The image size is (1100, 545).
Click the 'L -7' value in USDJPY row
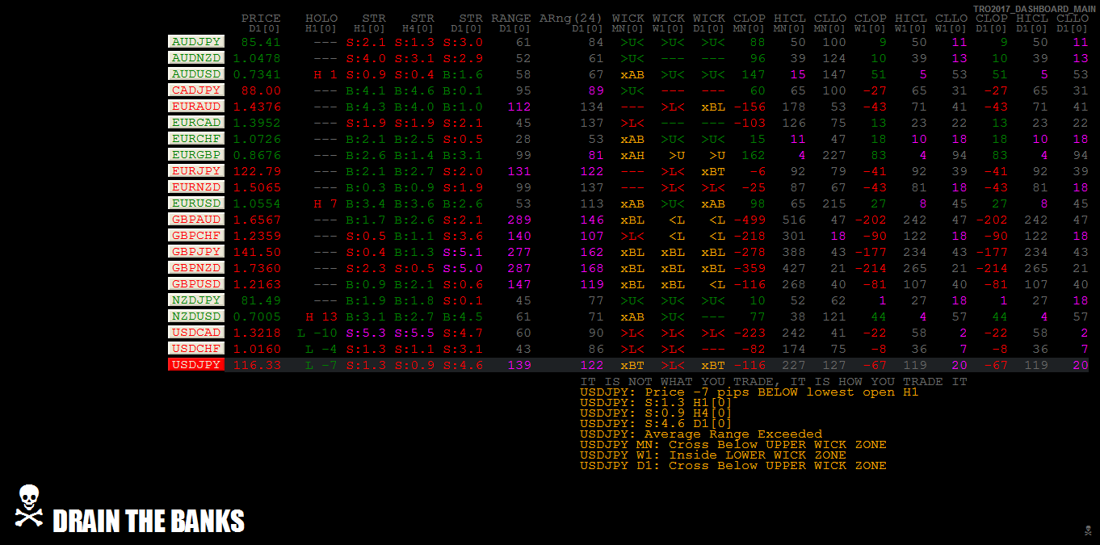click(321, 365)
